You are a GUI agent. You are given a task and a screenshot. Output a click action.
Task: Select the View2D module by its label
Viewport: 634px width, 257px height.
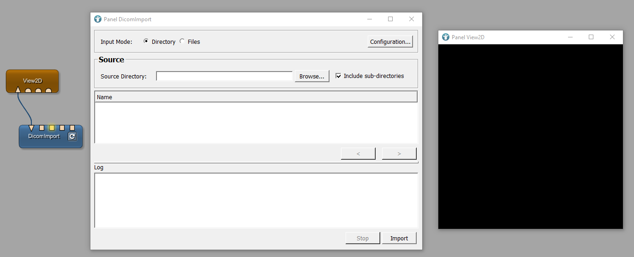pyautogui.click(x=32, y=81)
